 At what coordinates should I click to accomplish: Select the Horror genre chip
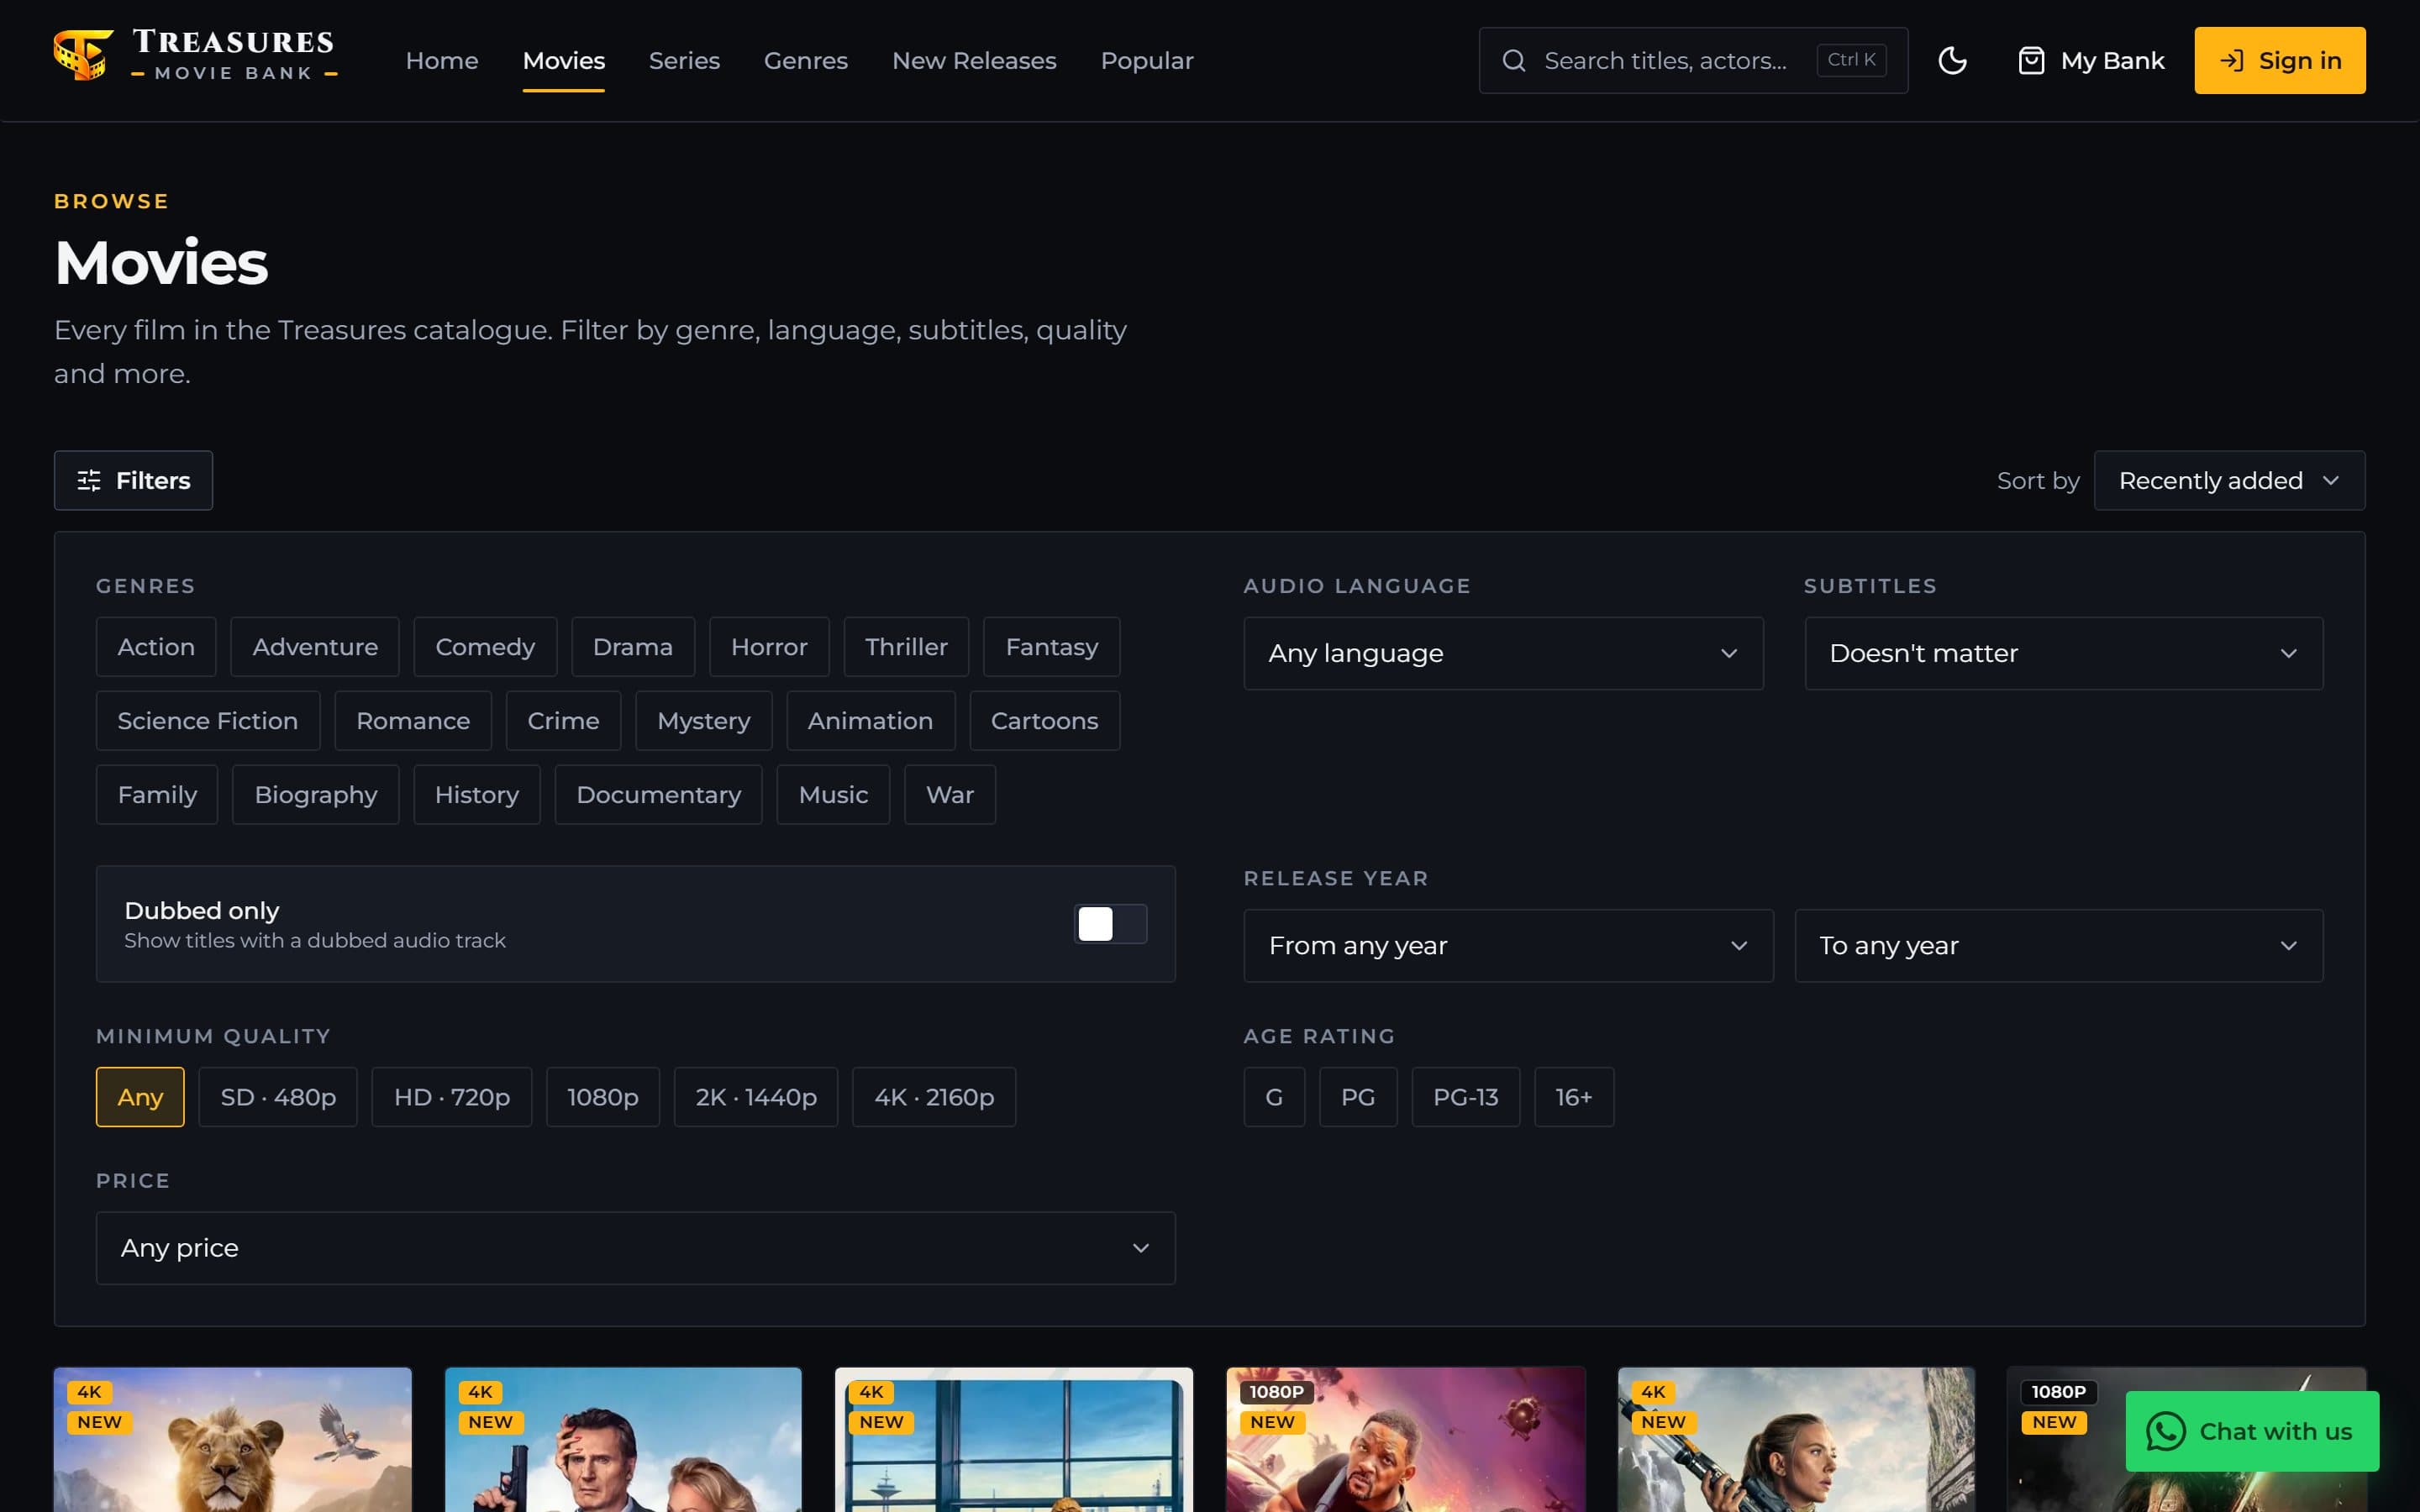pos(769,647)
